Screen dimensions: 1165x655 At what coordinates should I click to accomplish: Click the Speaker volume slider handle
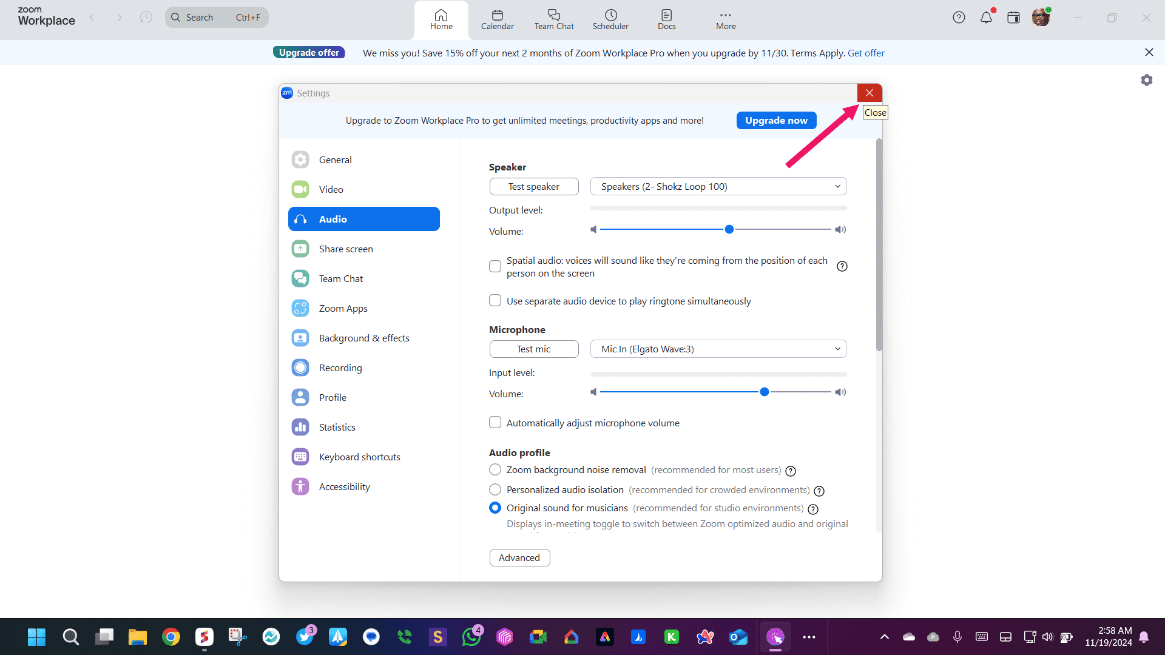click(729, 229)
